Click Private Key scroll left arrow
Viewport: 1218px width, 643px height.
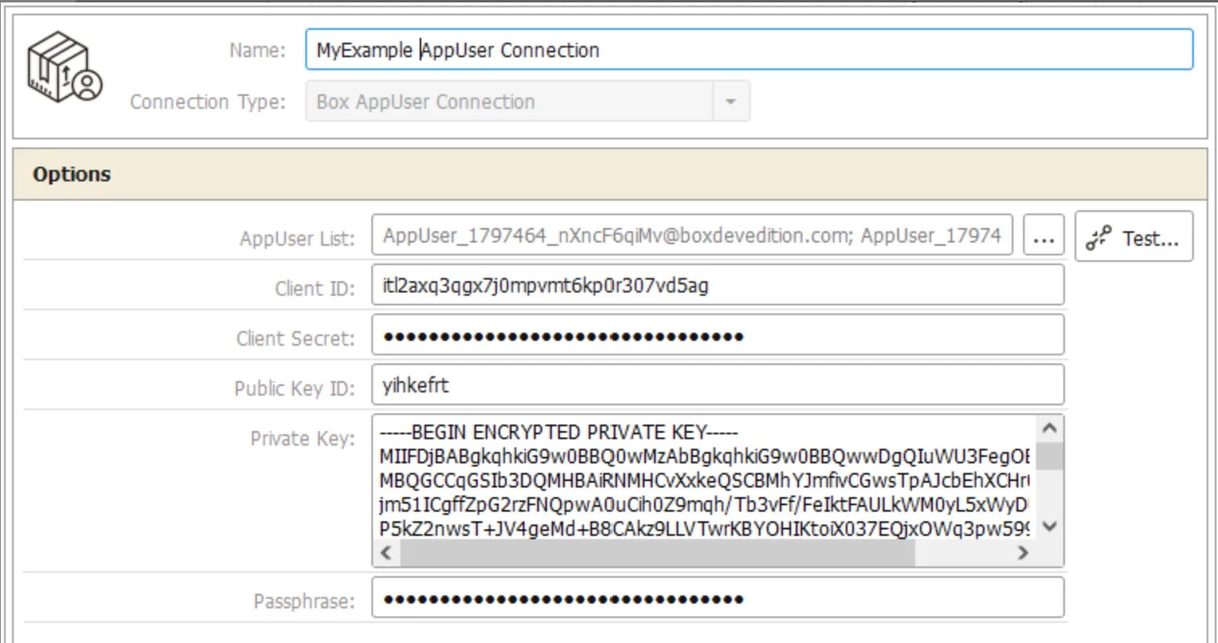386,553
